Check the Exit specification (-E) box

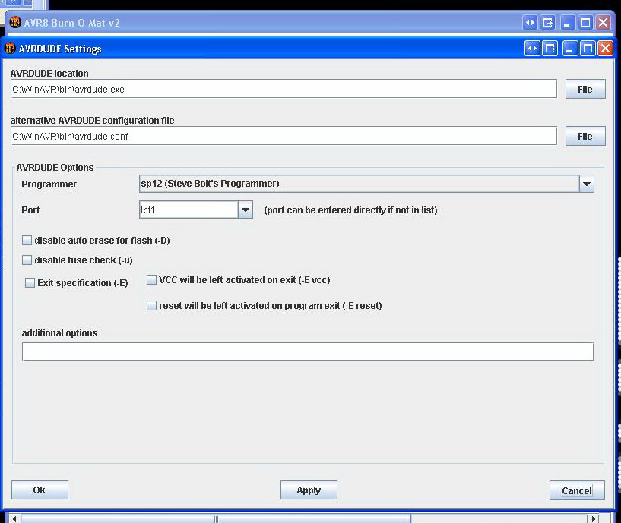(x=30, y=282)
